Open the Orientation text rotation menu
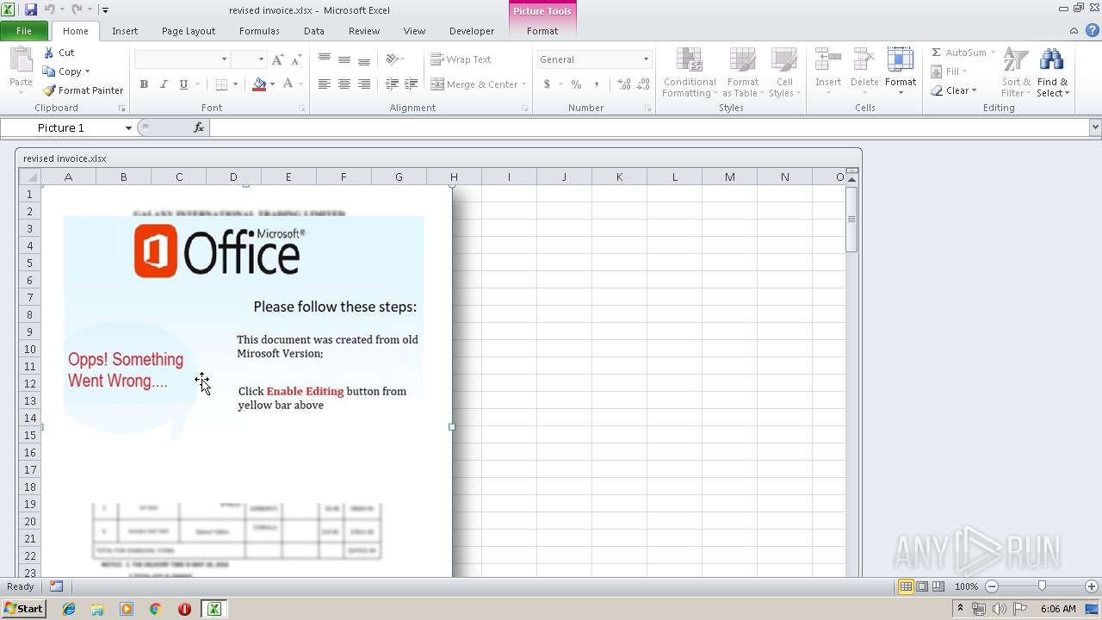Screen dimensions: 1102x620 394,59
